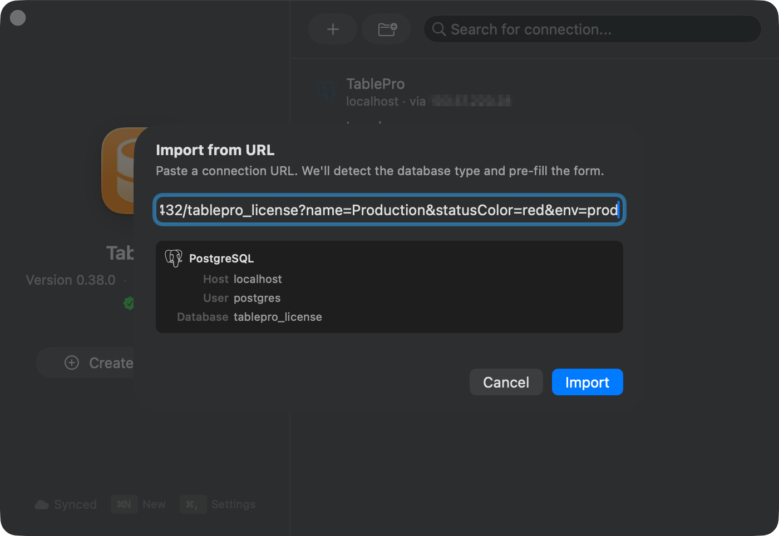Click the new folder group toolbar icon
779x536 pixels.
pyautogui.click(x=387, y=29)
